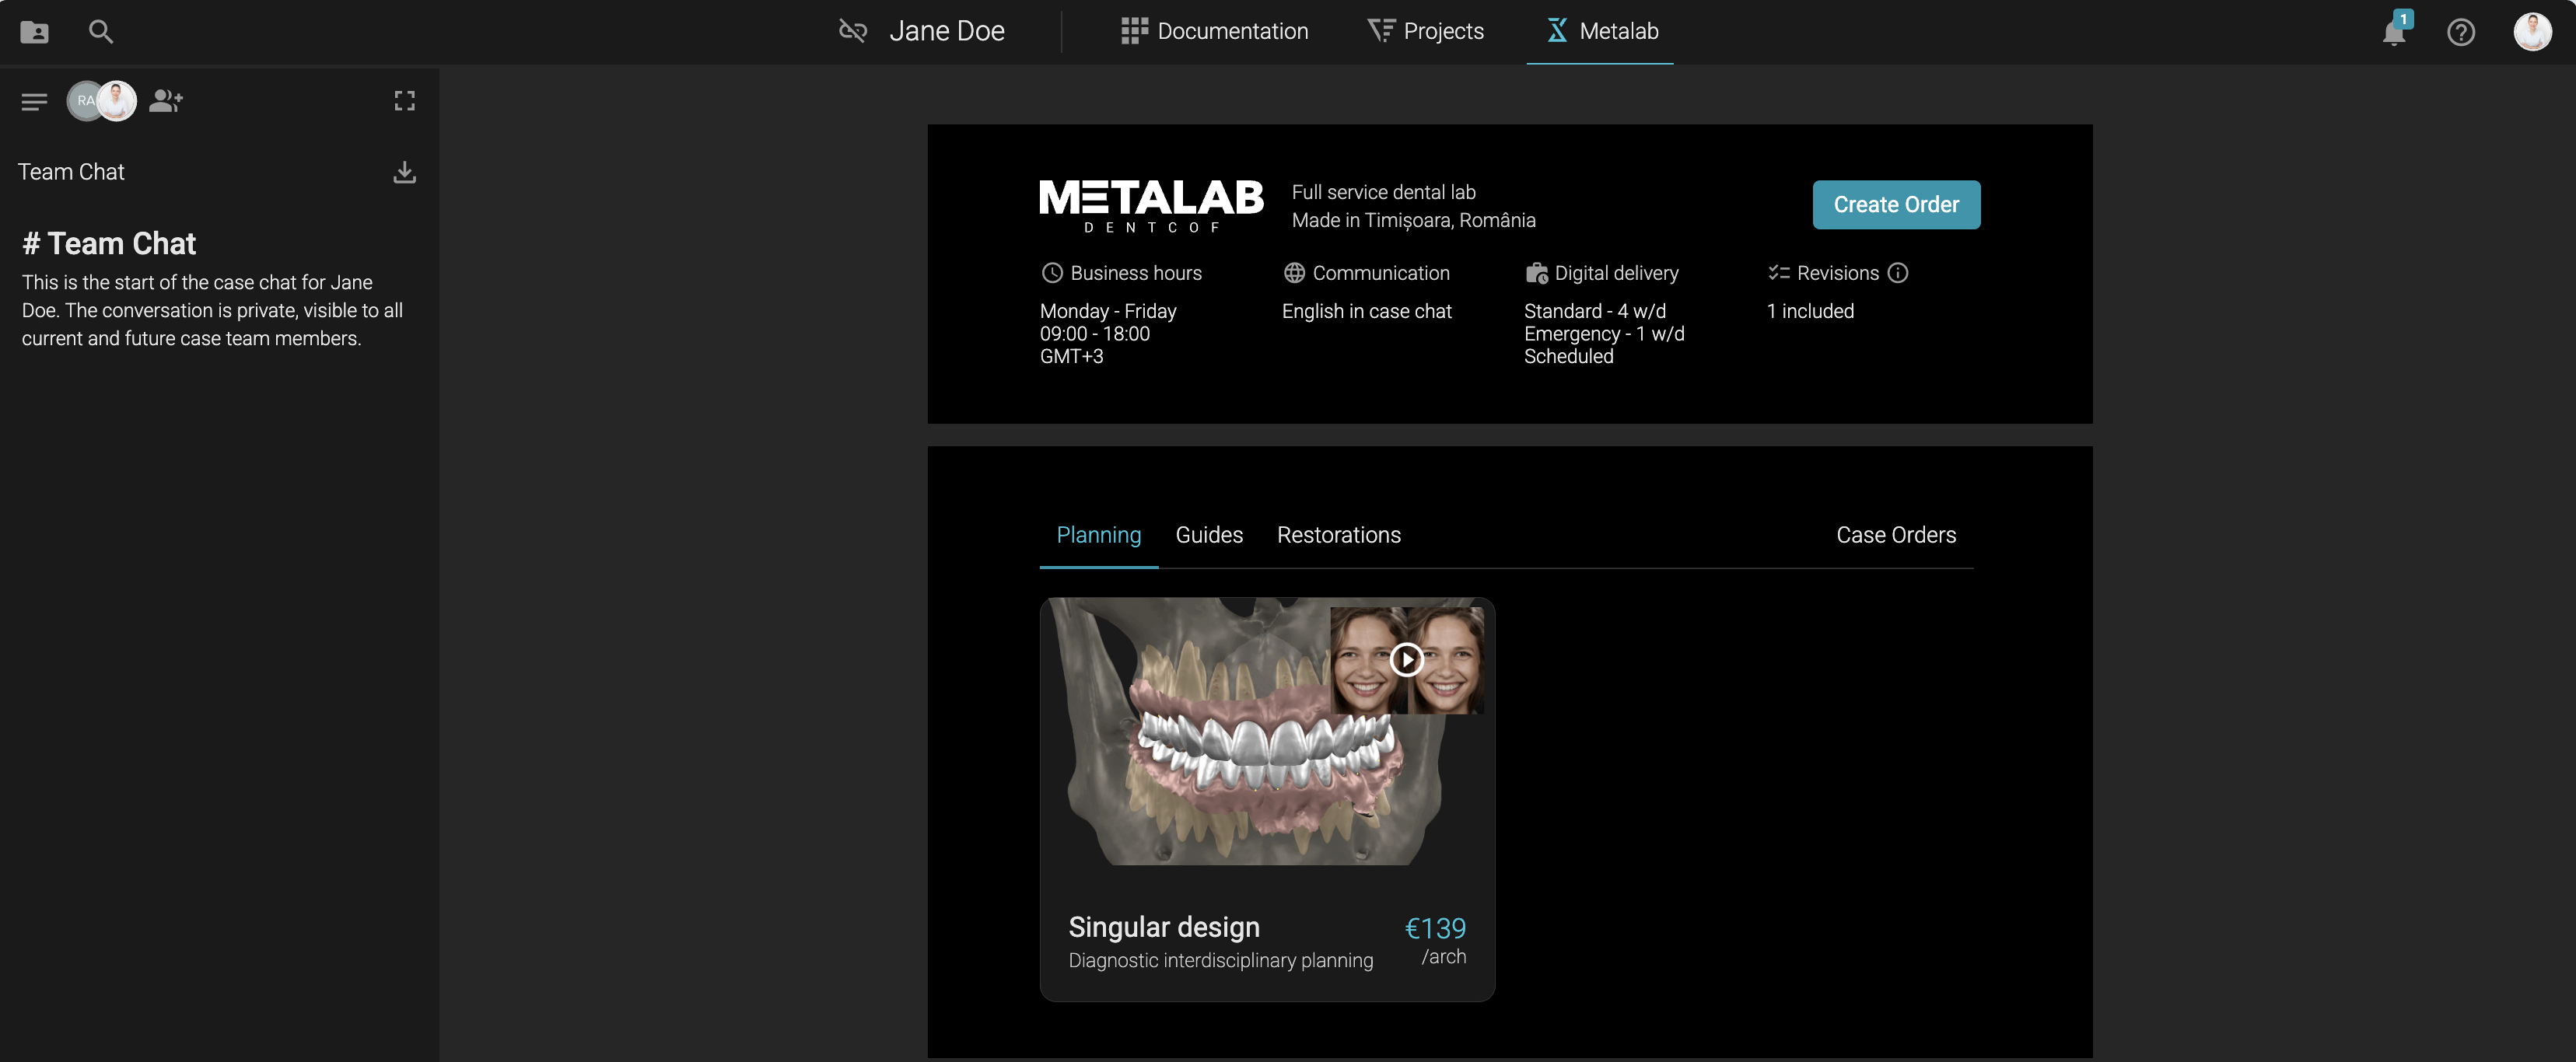The image size is (2576, 1062).
Task: Toggle the chat channels list menu
Action: pos(34,101)
